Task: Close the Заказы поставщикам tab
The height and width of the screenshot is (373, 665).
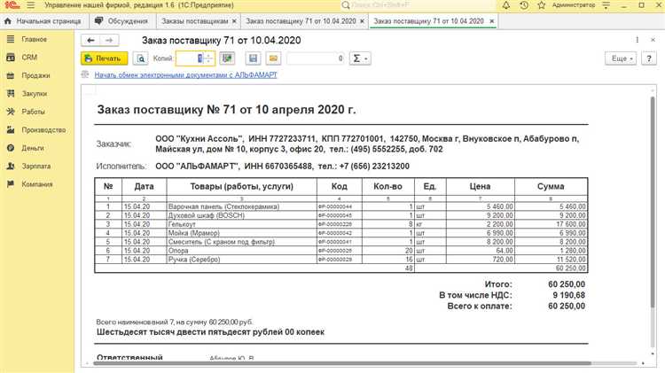Action: [x=234, y=20]
